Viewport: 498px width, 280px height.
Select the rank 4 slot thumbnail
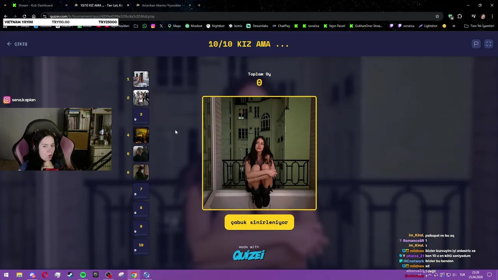click(x=141, y=135)
